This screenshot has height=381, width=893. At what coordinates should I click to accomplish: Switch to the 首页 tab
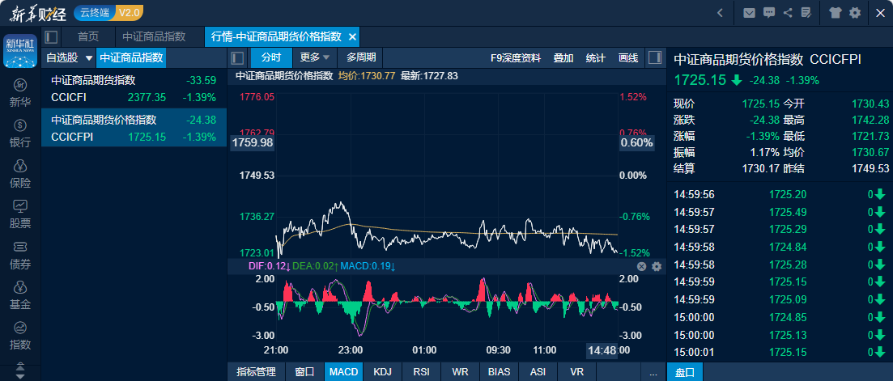tap(88, 37)
